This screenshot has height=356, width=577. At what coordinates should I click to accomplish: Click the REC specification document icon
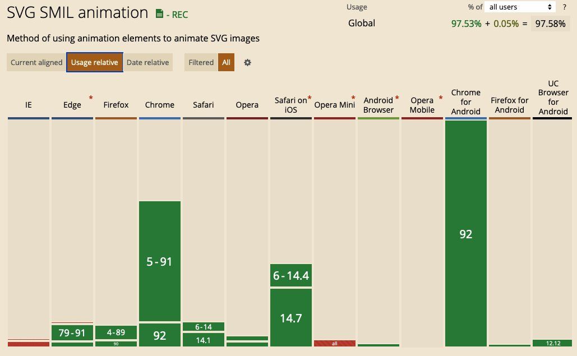click(x=159, y=14)
